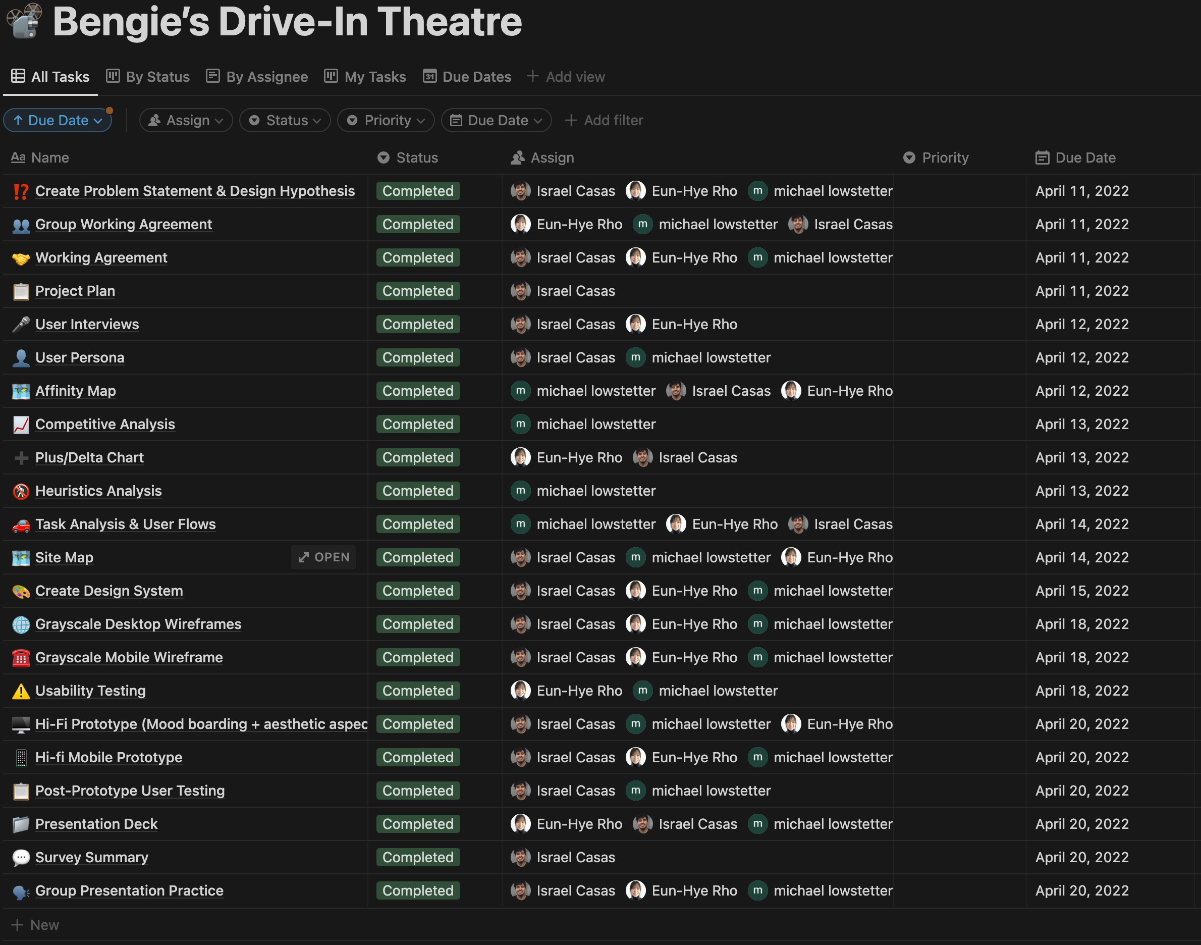Screen dimensions: 1201x945
Task: Expand the Due Date sort dropdown
Action: [x=58, y=120]
